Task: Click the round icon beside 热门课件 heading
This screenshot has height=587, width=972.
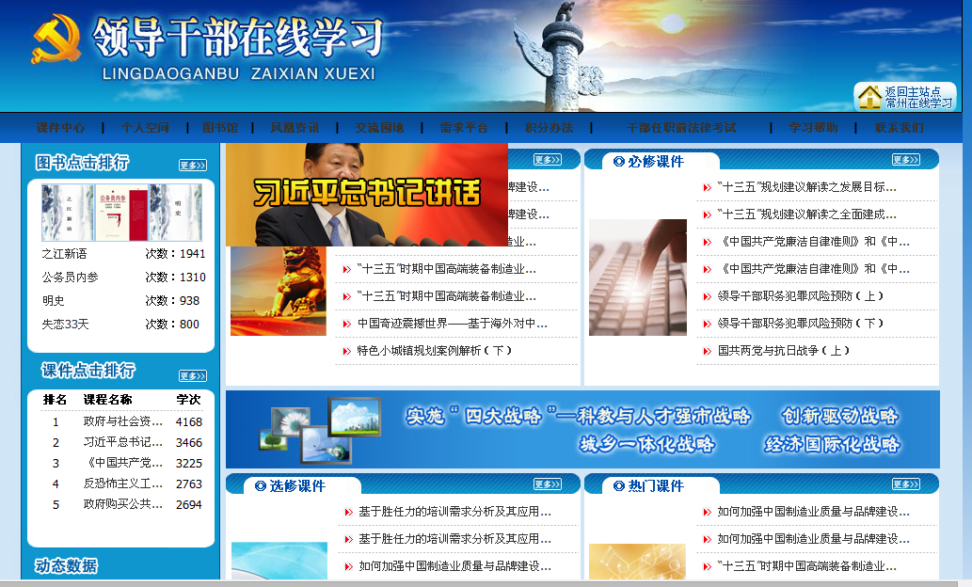Action: click(x=618, y=486)
